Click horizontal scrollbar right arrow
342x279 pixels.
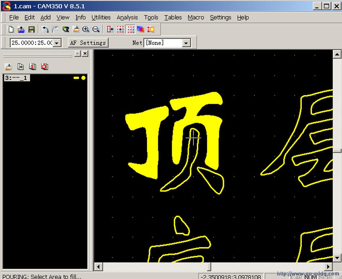click(328, 267)
